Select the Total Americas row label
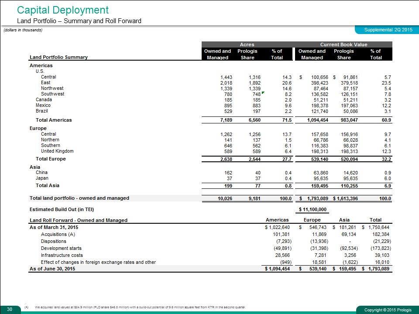This screenshot has height=314, width=419. tap(54, 120)
